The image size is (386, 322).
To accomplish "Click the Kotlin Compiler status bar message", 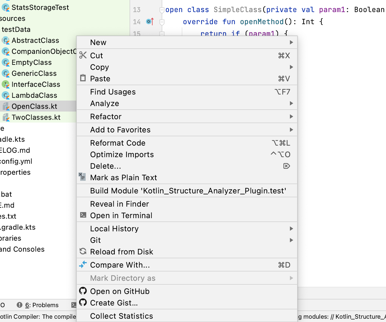I will 38,317.
